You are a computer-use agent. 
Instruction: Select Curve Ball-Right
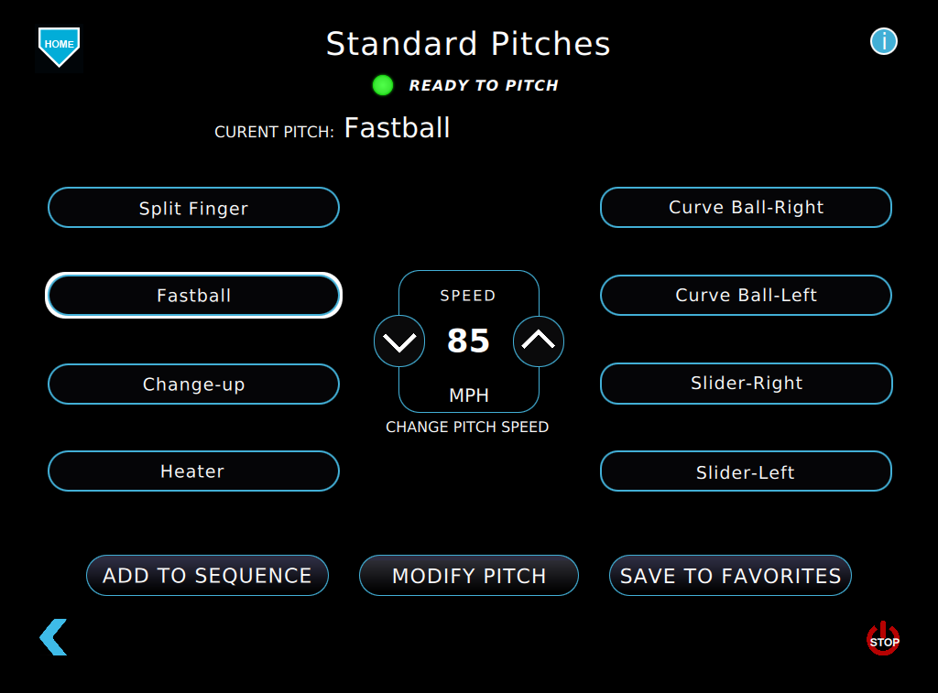tap(746, 208)
